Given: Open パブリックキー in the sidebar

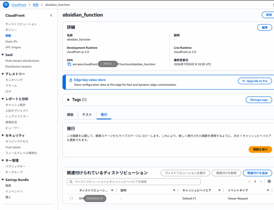Looking at the screenshot, I should [x=15, y=166].
